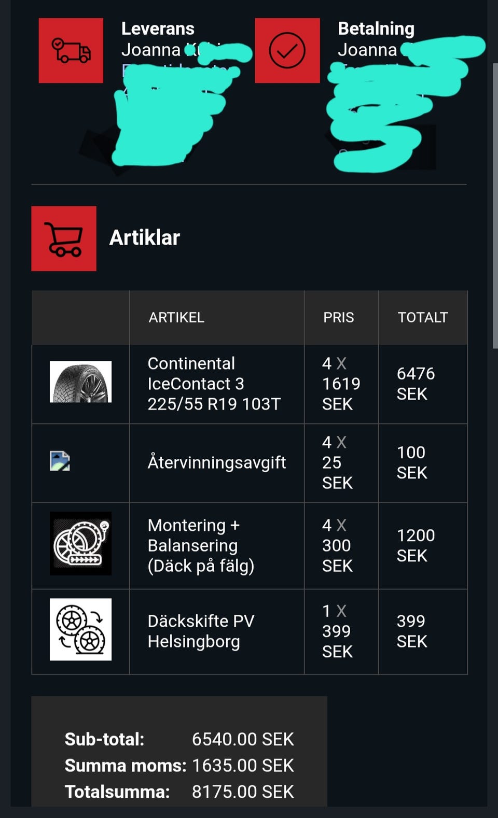Open Däckskifte PV Helsingborg item name
498x818 pixels.
201,631
